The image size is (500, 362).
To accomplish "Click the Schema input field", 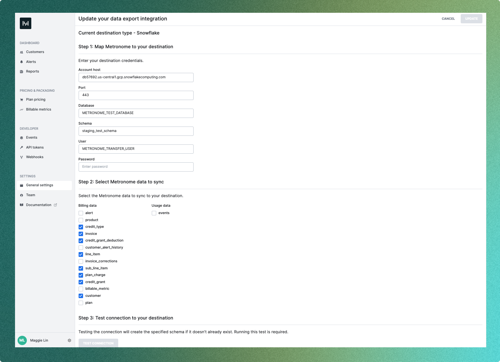I will click(136, 131).
